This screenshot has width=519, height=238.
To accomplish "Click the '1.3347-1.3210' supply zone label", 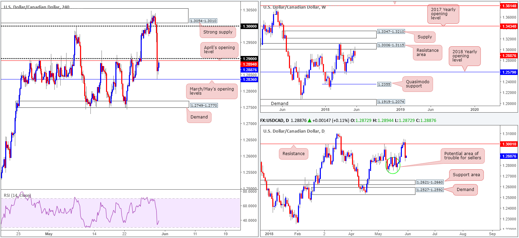I will (x=391, y=32).
